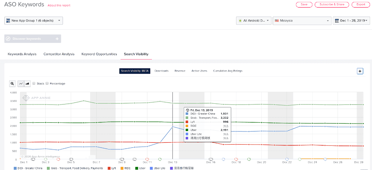Toggle Grab - Transport, Food Delivery legend series
Viewport: 372px width, 170px height.
[75, 168]
